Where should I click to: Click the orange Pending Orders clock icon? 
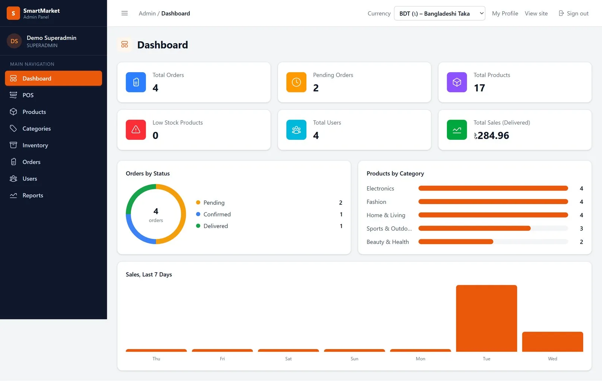pos(296,82)
